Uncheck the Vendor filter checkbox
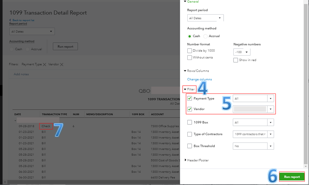 190,109
